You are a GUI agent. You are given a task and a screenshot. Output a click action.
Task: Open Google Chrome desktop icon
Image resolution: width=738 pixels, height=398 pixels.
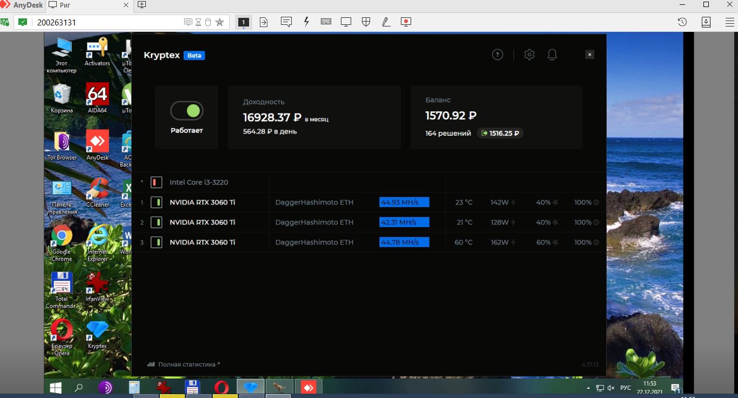(x=62, y=243)
